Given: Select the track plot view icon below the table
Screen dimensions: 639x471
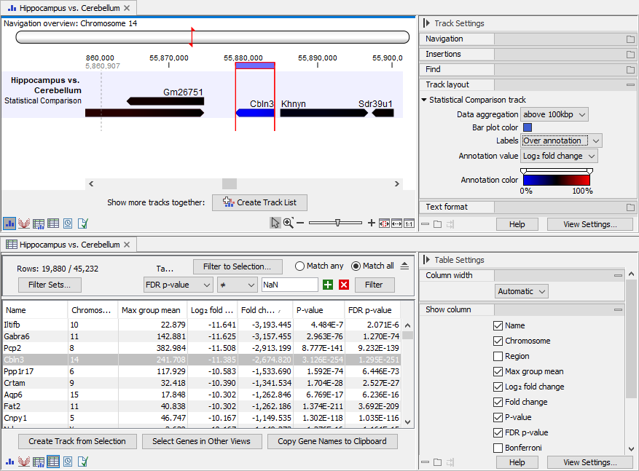Looking at the screenshot, I should coord(9,461).
